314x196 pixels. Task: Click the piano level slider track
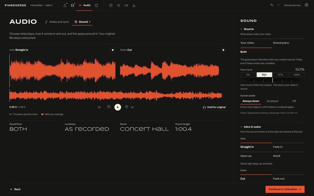[272, 80]
